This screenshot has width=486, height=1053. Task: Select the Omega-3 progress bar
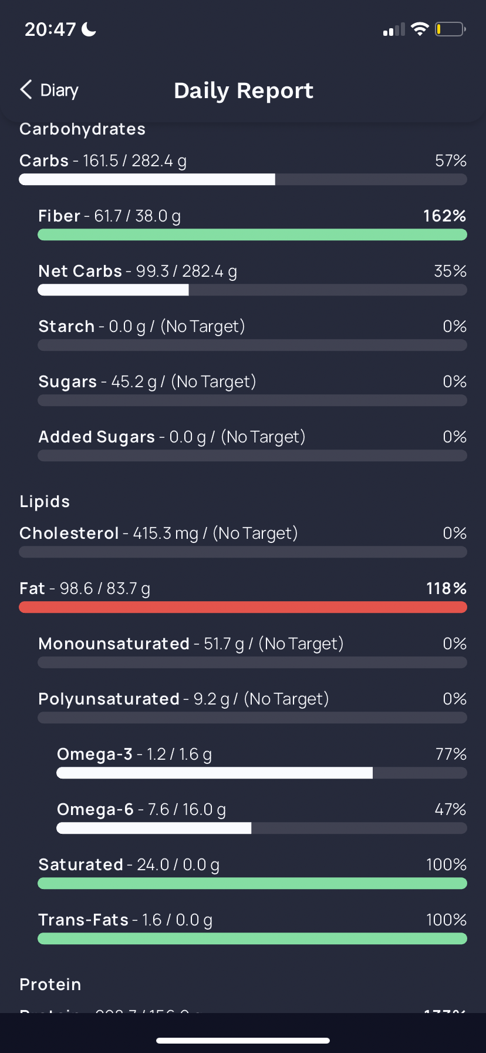pos(262,773)
